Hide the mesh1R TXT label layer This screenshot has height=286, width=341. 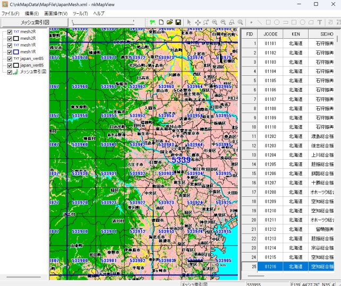[10, 45]
